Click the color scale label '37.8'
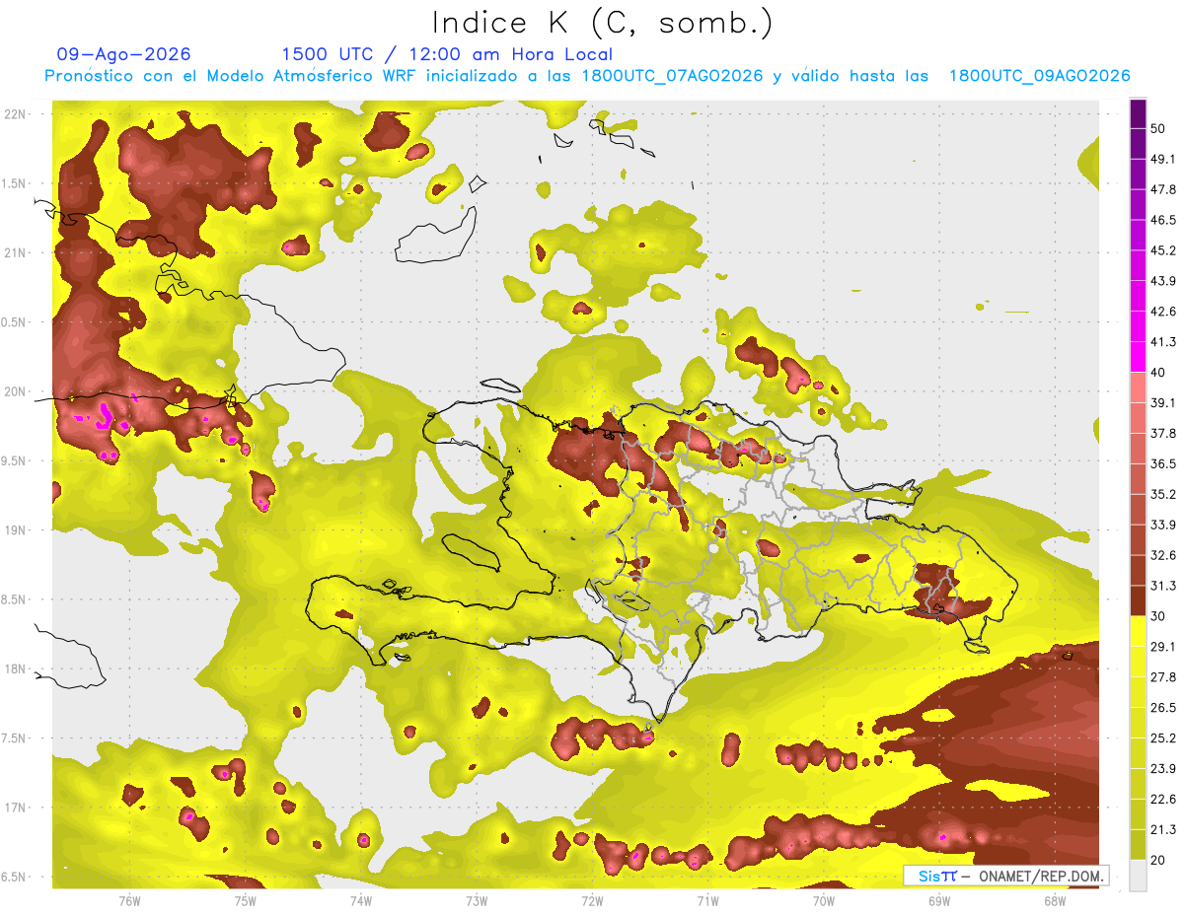 1163,433
